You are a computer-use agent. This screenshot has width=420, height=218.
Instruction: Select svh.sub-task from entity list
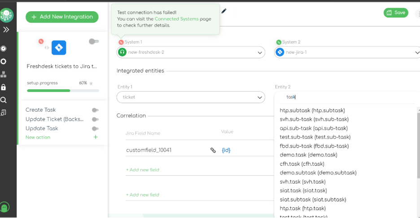click(x=314, y=119)
